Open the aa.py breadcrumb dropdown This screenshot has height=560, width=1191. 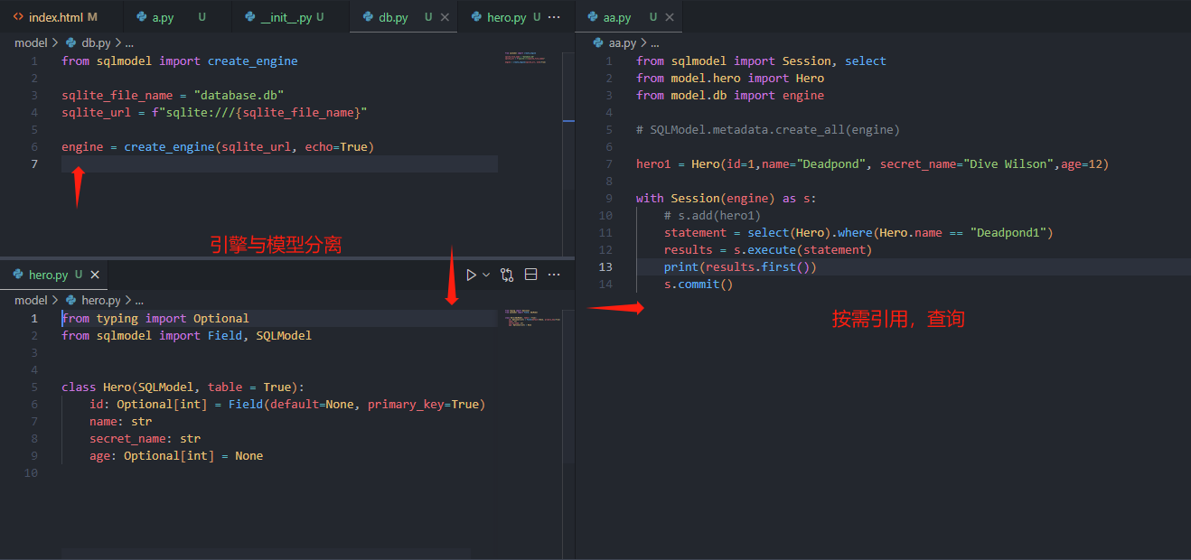[x=614, y=42]
